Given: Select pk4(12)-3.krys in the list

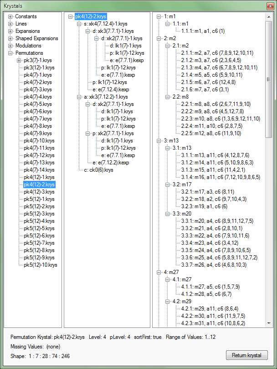Looking at the screenshot, I should coord(39,192).
